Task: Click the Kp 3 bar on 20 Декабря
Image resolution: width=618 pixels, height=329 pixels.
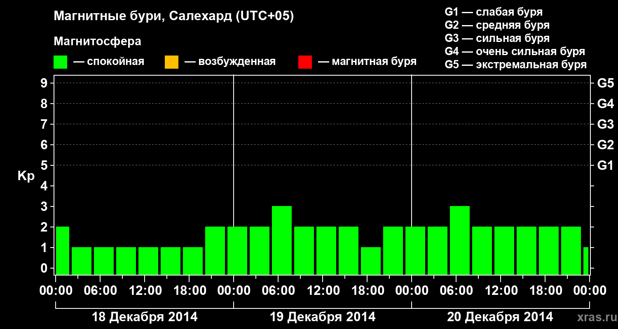Action: point(460,240)
